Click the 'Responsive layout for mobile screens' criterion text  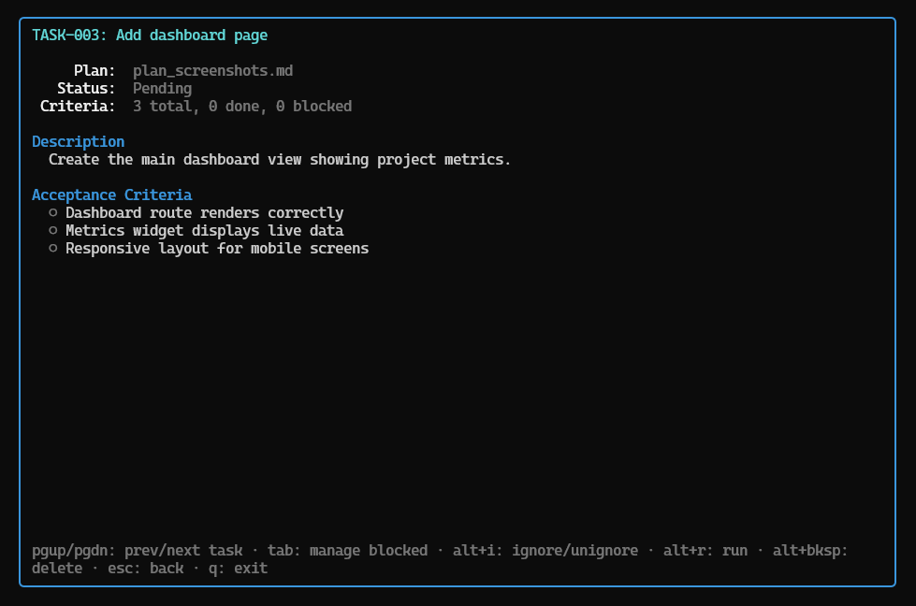pos(217,249)
